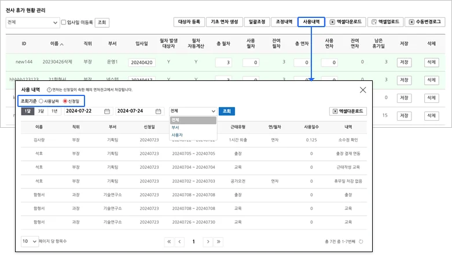452x255 pixels.
Task: Click 저장 for the new144 row
Action: point(404,62)
